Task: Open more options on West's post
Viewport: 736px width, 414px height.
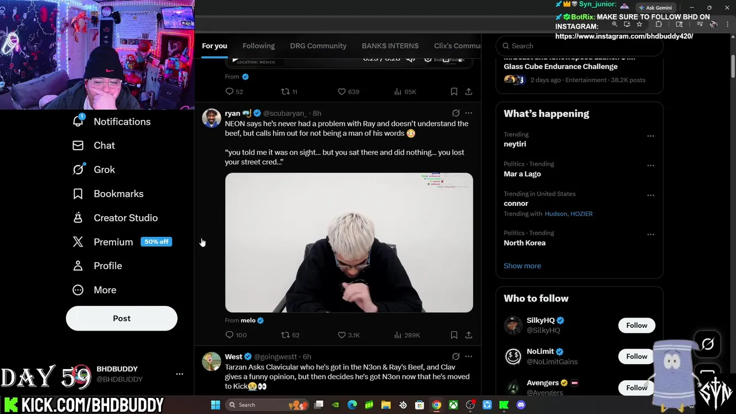Action: pos(469,356)
